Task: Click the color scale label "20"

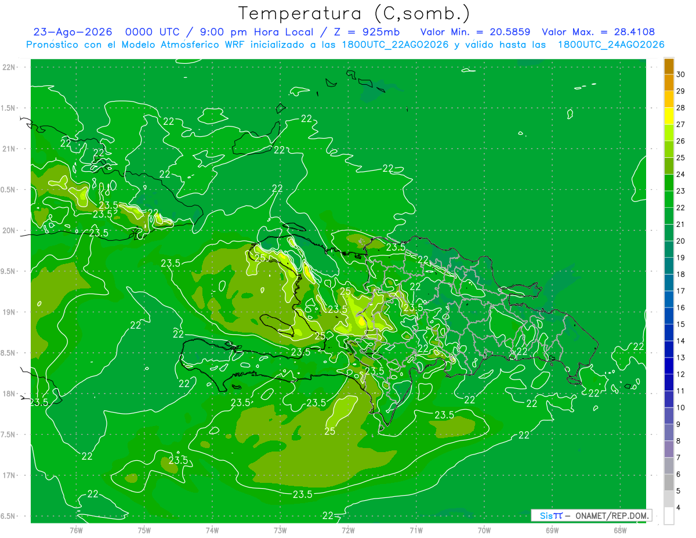Action: pos(681,241)
